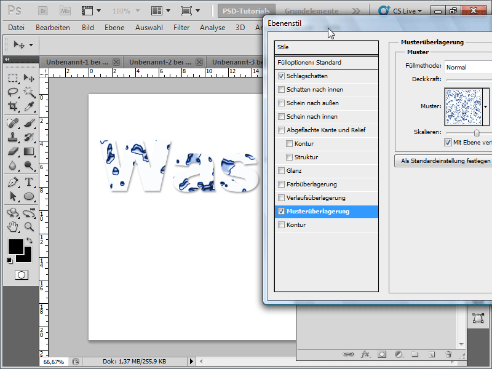This screenshot has height=369, width=492.
Task: Toggle Quick Mask mode
Action: pos(22,275)
